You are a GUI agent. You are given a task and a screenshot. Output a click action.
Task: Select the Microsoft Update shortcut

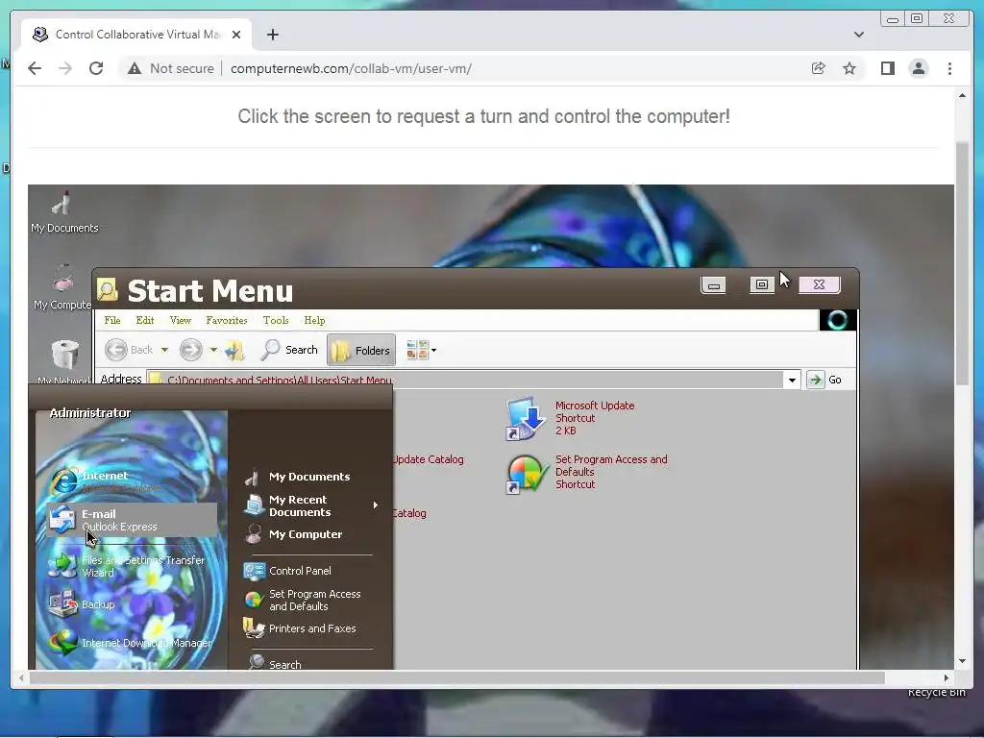pyautogui.click(x=571, y=418)
